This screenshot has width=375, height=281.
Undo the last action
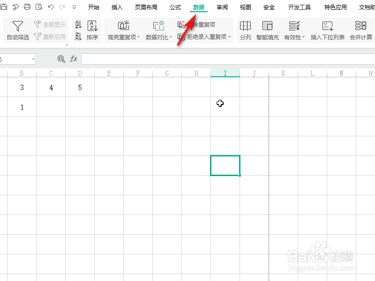50,7
